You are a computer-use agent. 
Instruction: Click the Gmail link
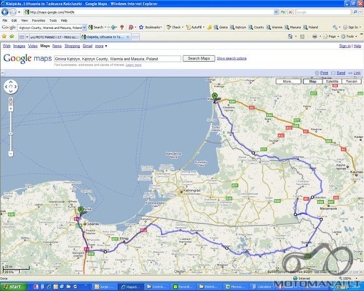[87, 46]
